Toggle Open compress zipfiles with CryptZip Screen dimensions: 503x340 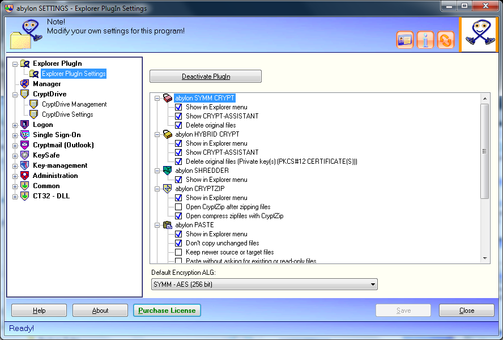coord(178,216)
